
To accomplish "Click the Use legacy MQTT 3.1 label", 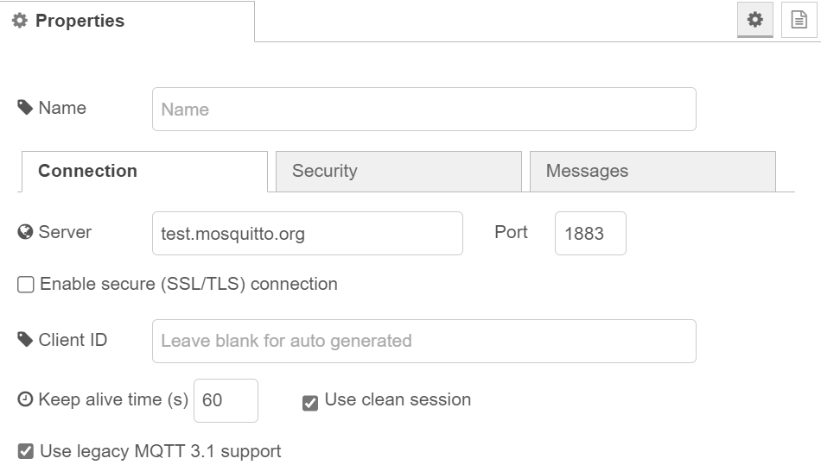I will (x=161, y=451).
